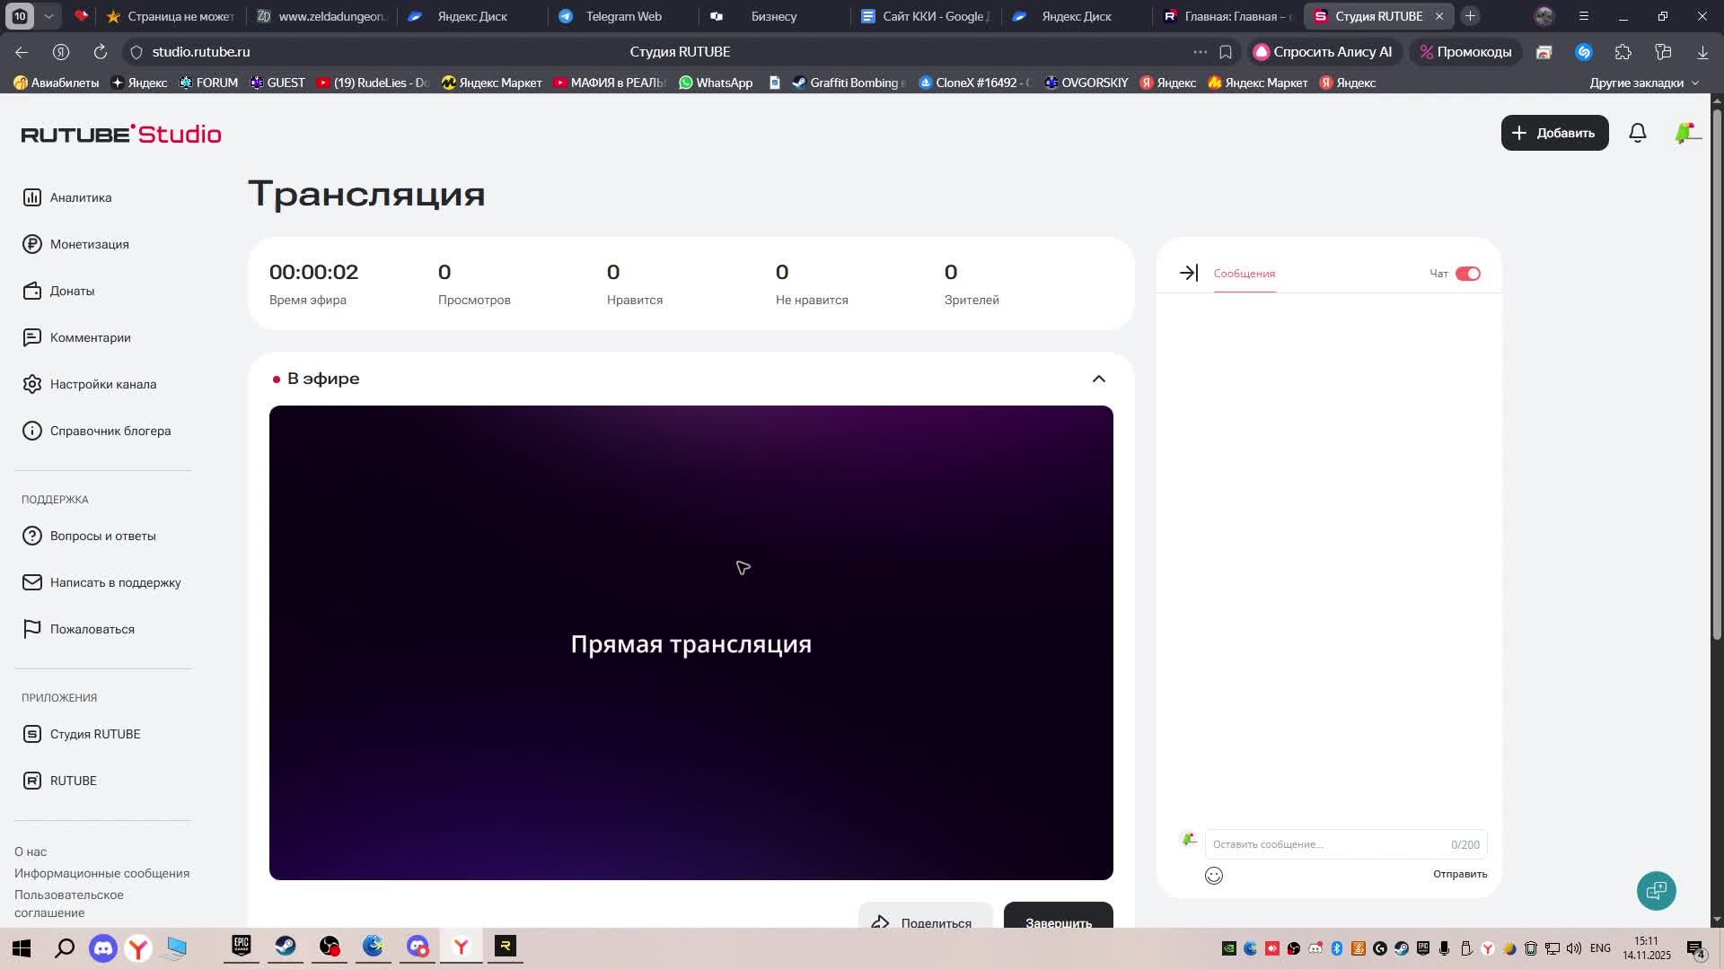Expand the "Другие закладки" bookmarks dropdown
Viewport: 1724px width, 969px height.
[x=1644, y=83]
